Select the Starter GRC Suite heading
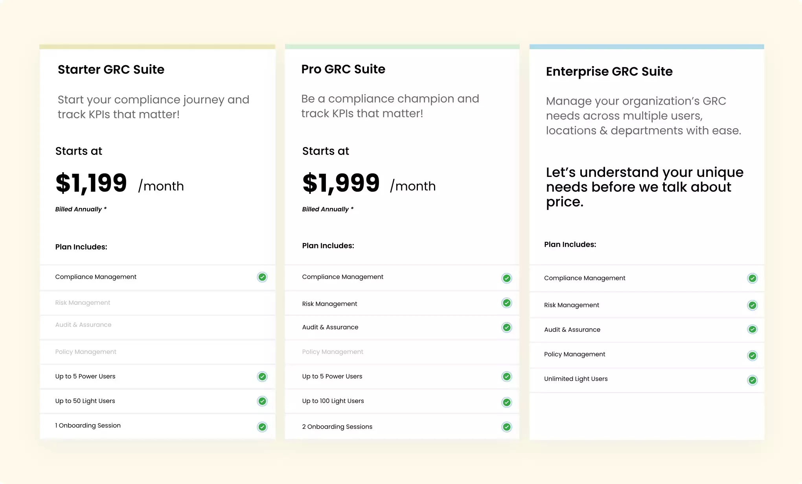This screenshot has height=484, width=802. [x=111, y=70]
